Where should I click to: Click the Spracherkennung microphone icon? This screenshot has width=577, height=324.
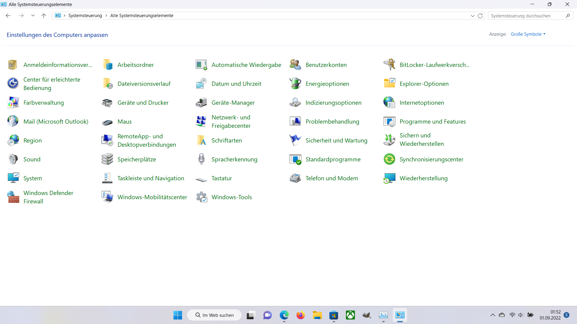(201, 159)
